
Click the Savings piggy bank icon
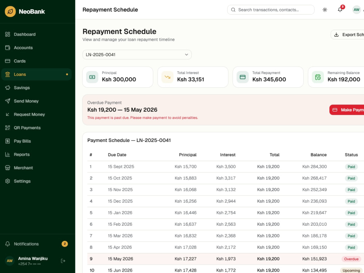[8, 88]
